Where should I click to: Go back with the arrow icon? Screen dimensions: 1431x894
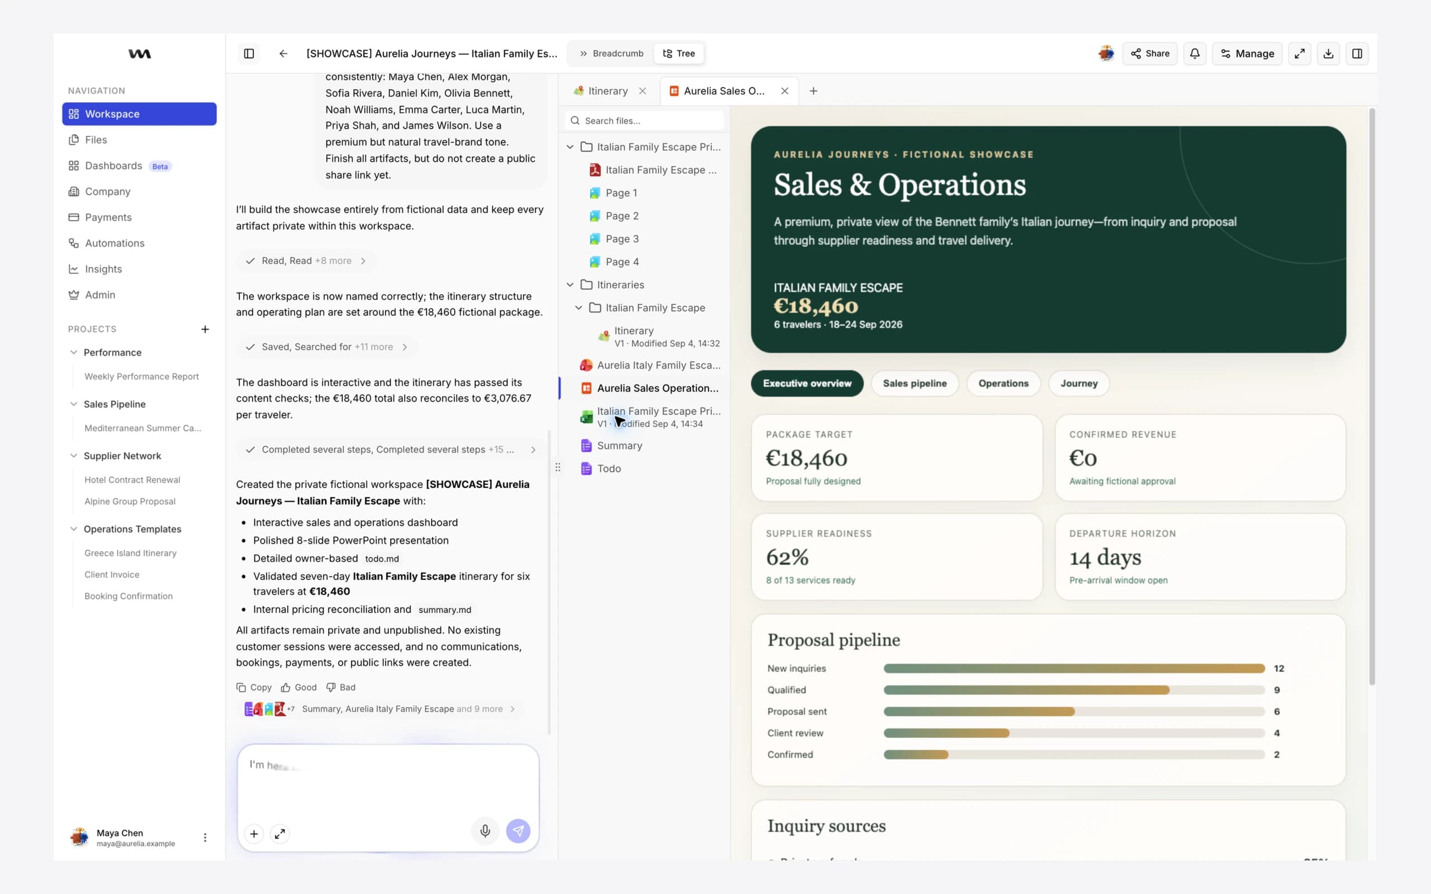point(283,54)
